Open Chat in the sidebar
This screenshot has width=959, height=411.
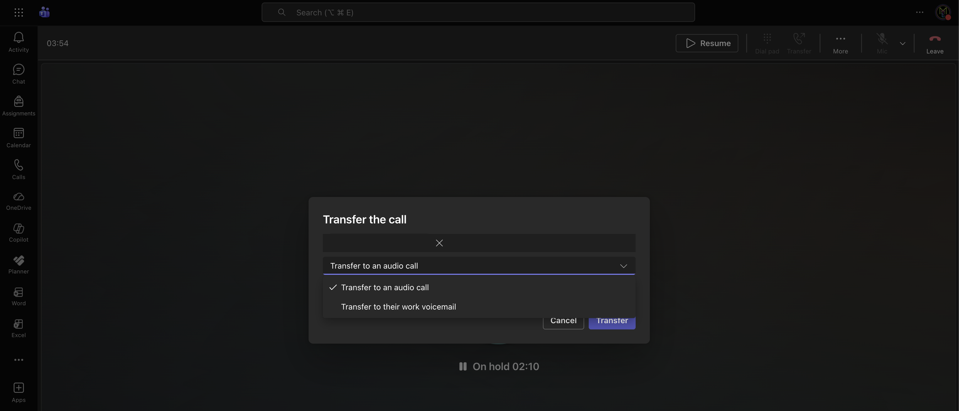[x=18, y=74]
